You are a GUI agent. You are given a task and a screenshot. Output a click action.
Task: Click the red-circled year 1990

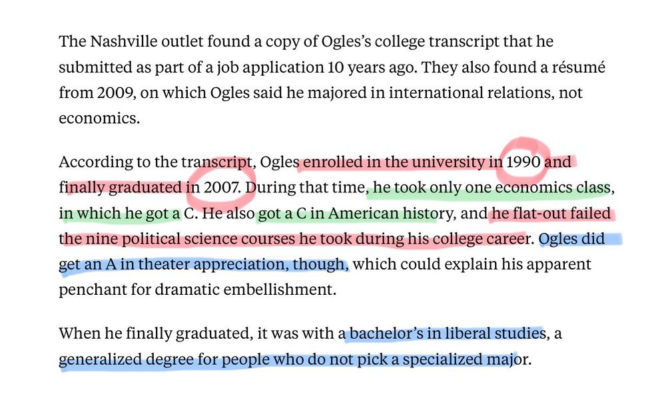(524, 162)
